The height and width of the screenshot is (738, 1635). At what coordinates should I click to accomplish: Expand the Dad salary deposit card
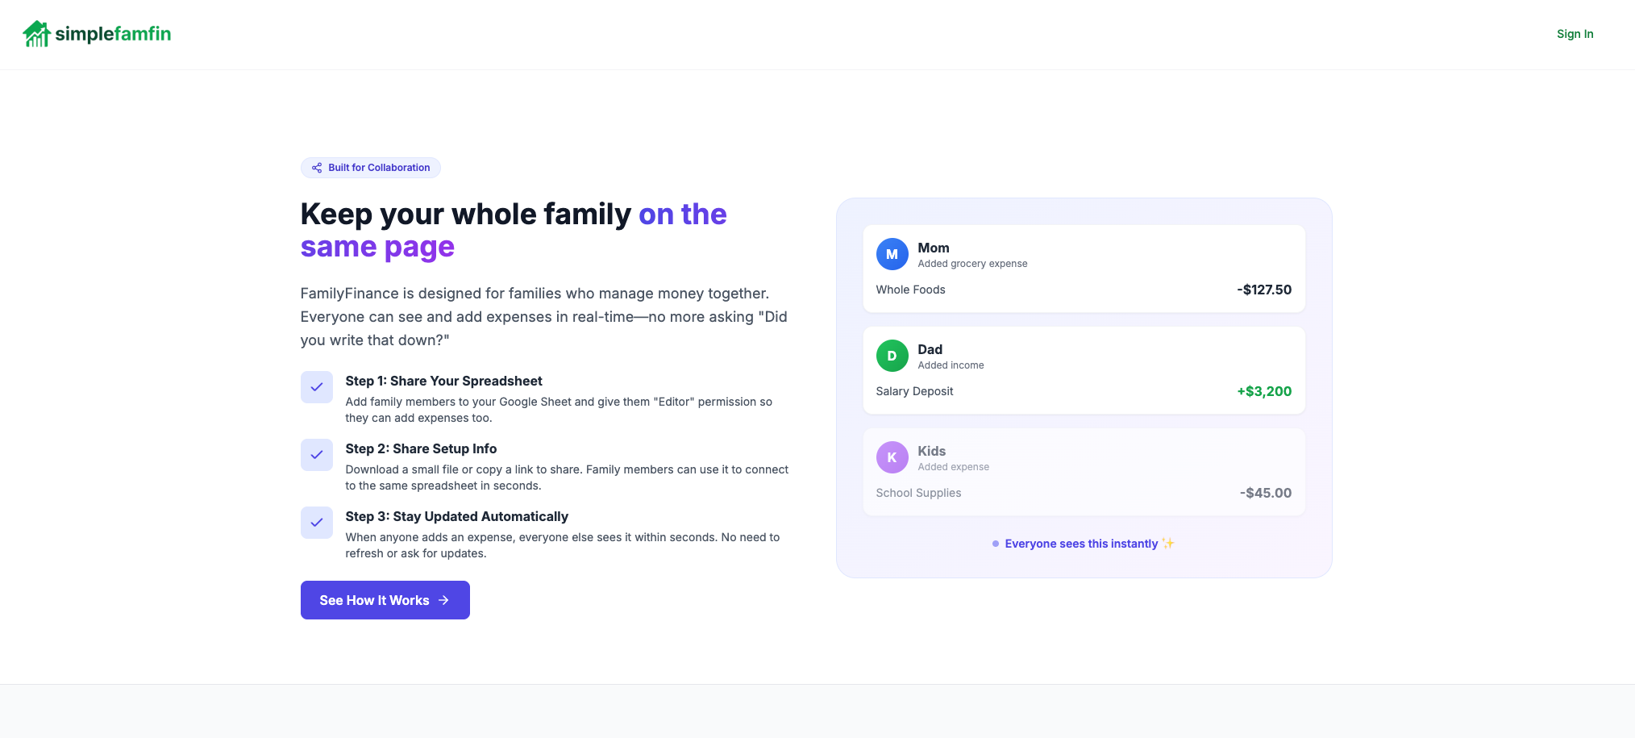click(1084, 369)
